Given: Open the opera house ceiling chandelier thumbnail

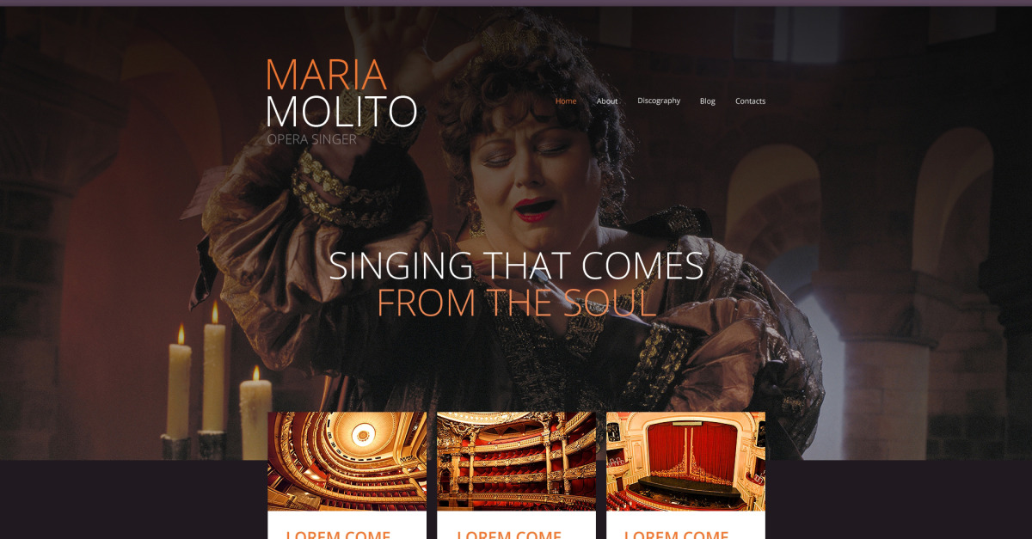Looking at the screenshot, I should [x=347, y=462].
